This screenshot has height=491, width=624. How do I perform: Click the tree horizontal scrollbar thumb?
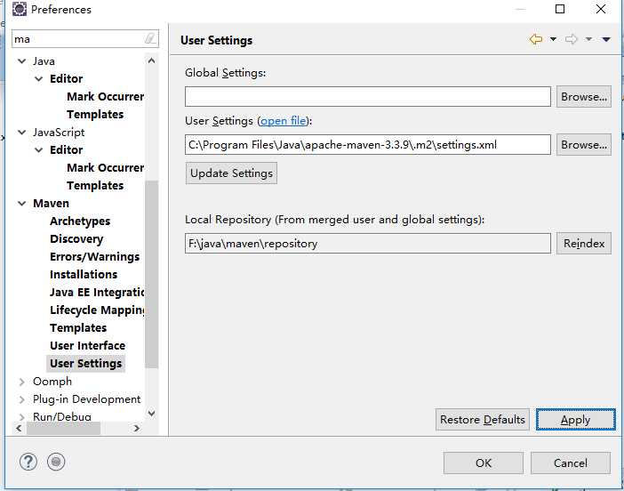point(63,429)
